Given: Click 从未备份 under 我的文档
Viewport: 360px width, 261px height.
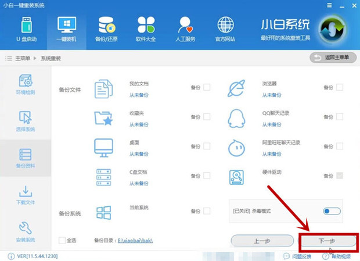Looking at the screenshot, I should pyautogui.click(x=139, y=95).
